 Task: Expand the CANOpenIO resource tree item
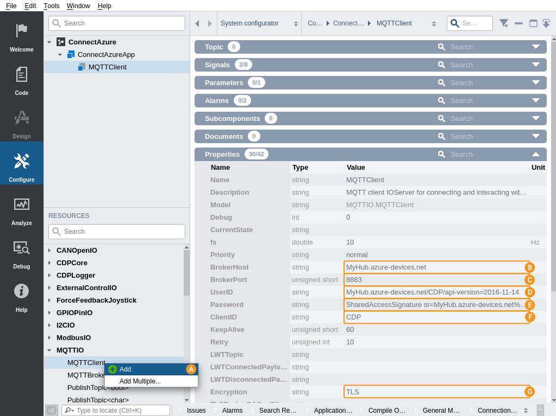click(x=49, y=251)
